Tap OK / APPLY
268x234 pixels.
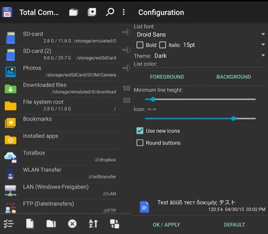(166, 225)
